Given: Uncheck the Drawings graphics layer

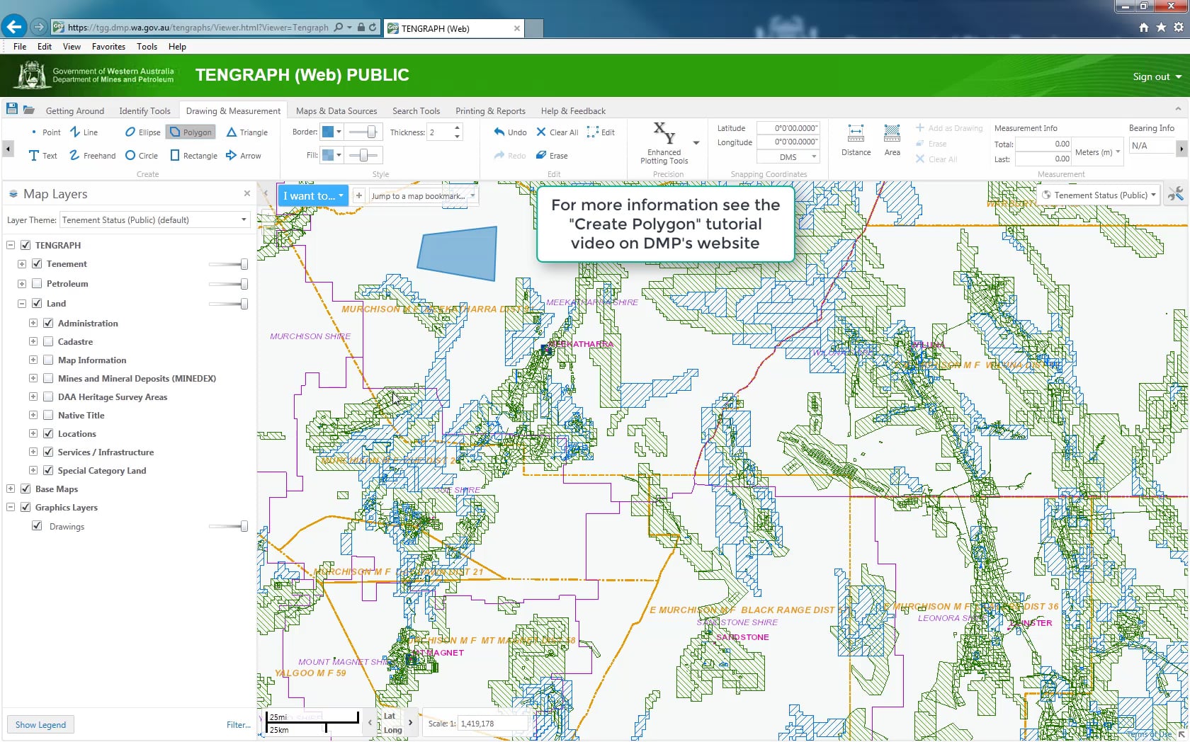Looking at the screenshot, I should point(37,526).
